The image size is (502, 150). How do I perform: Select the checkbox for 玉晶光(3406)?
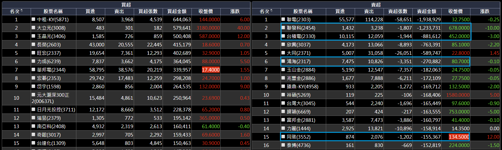[x=33, y=36]
